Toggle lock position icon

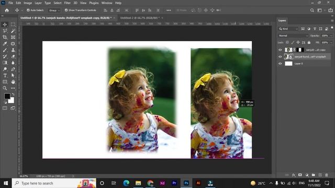point(298,42)
